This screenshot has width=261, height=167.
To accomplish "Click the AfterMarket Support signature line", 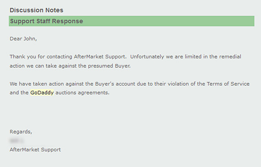I will 35,150.
